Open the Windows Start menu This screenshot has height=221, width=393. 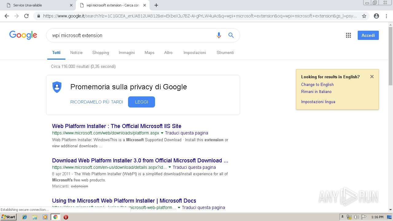pos(9,217)
